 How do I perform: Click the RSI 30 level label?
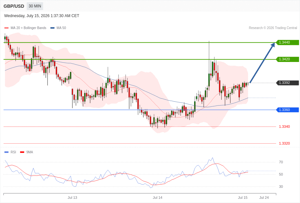coord(281,187)
